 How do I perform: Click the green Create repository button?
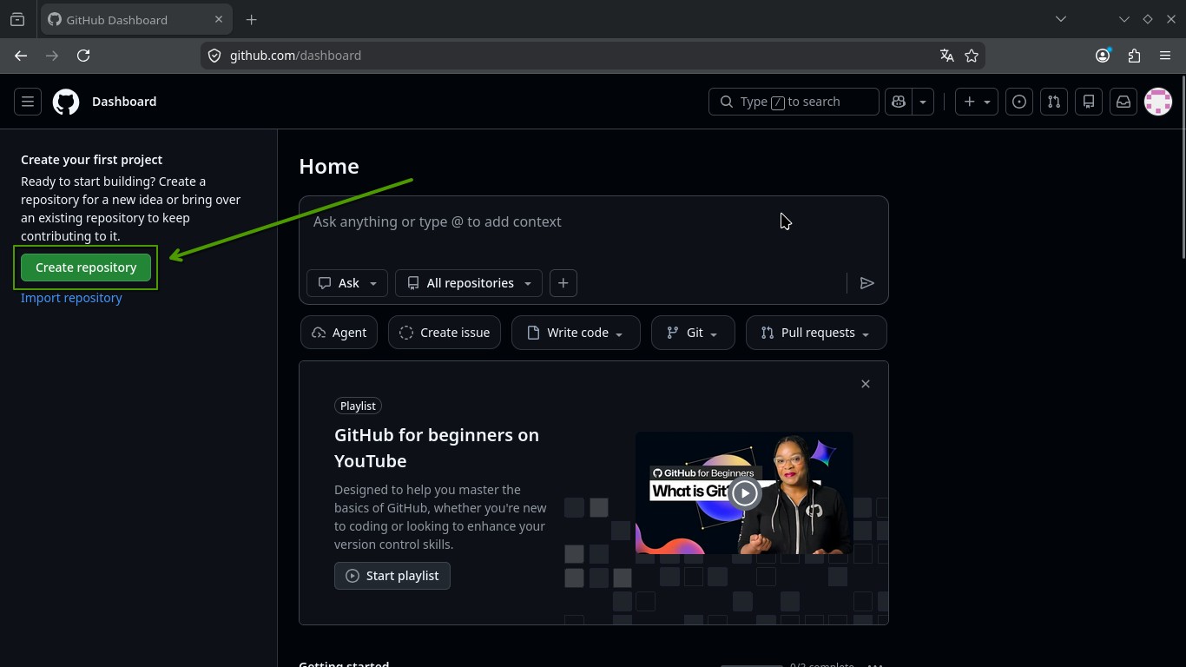tap(86, 267)
